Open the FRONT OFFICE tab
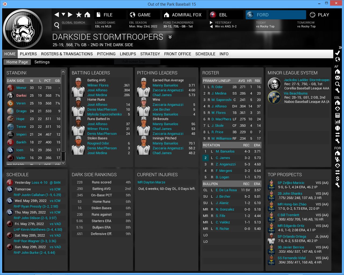The height and width of the screenshot is (275, 344). point(178,54)
